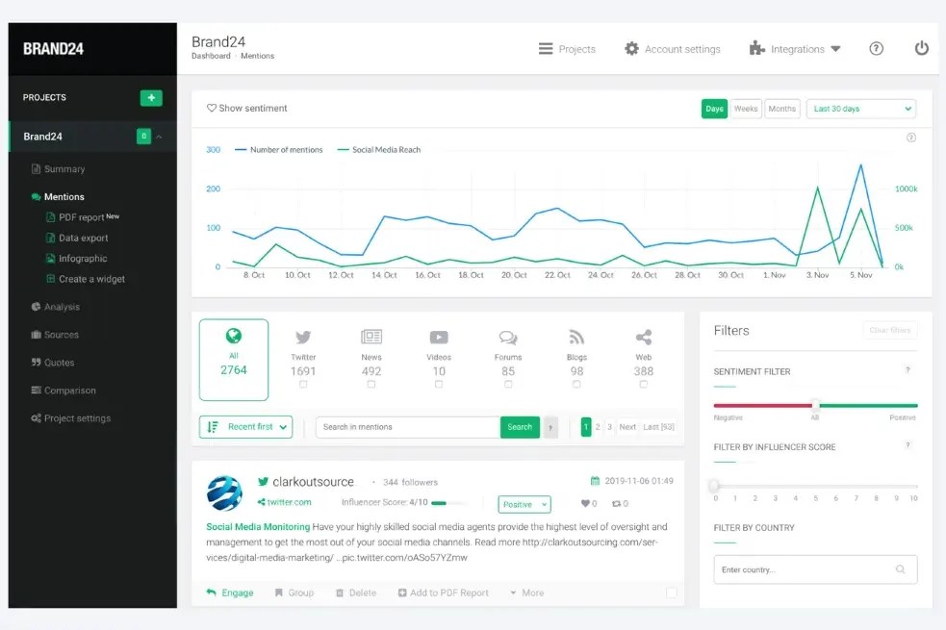Check the Twitter source checkbox
Viewport: 946px width, 630px height.
[303, 385]
